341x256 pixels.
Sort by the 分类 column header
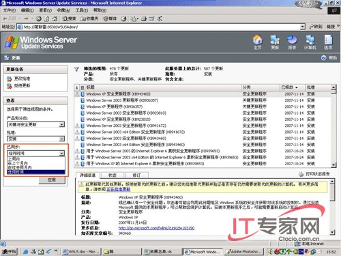(261, 87)
